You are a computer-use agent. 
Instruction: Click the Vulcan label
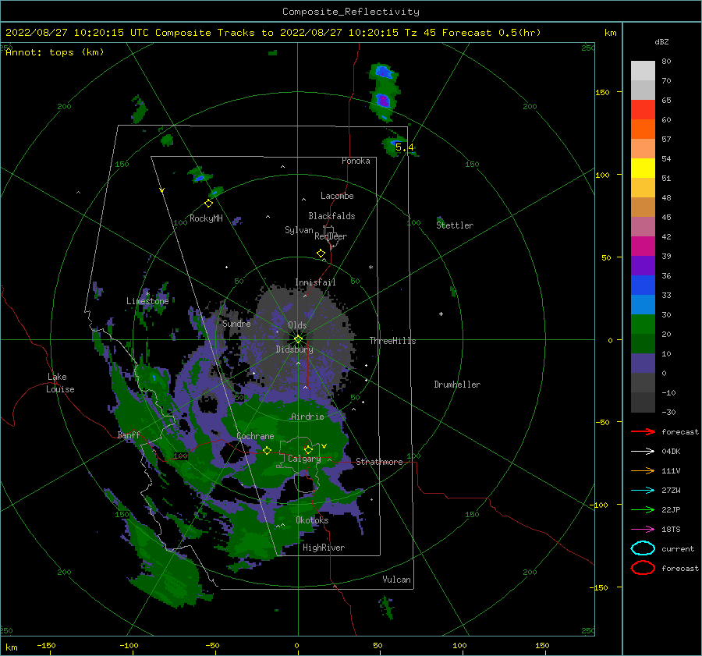[396, 580]
